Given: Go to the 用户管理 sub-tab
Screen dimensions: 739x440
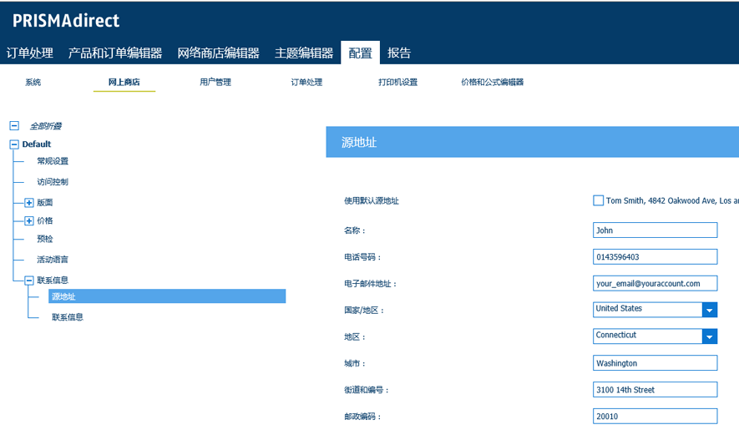Looking at the screenshot, I should (215, 83).
